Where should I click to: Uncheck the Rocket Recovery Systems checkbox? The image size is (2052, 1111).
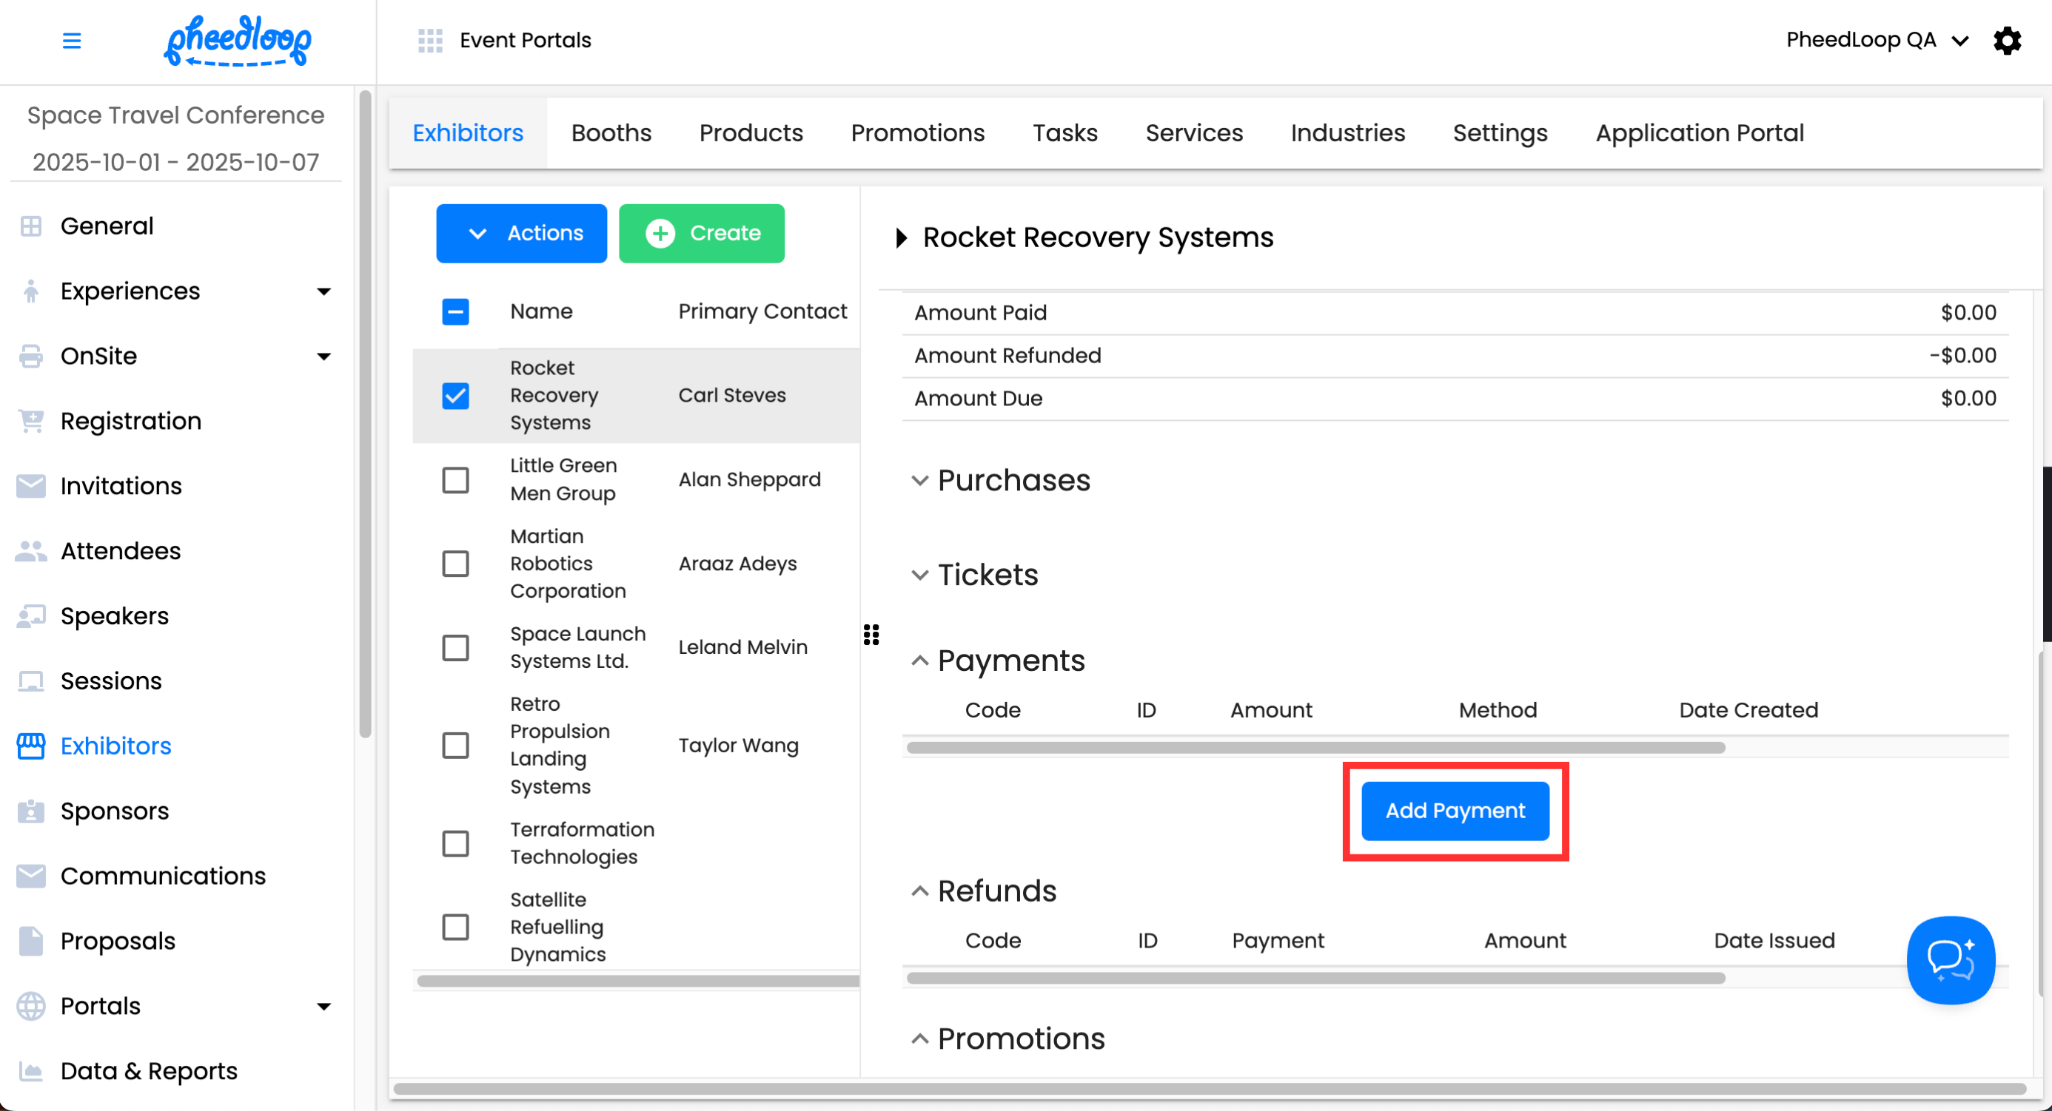coord(456,396)
